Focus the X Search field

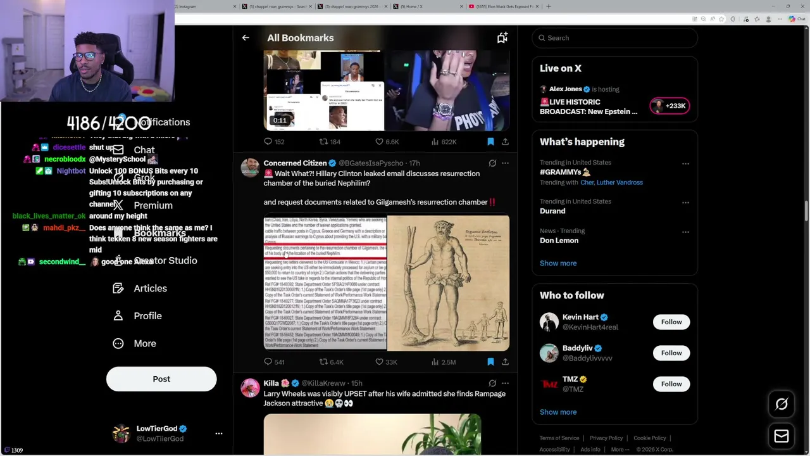614,38
